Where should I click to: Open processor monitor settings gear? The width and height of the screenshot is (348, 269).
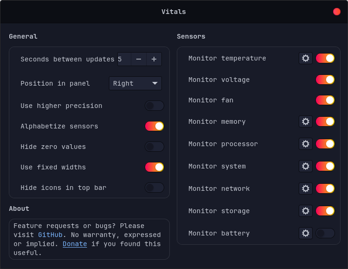click(305, 144)
